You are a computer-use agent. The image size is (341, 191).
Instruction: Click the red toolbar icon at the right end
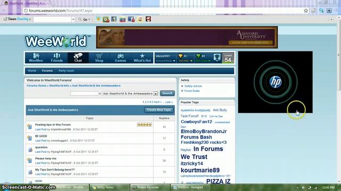148,19
